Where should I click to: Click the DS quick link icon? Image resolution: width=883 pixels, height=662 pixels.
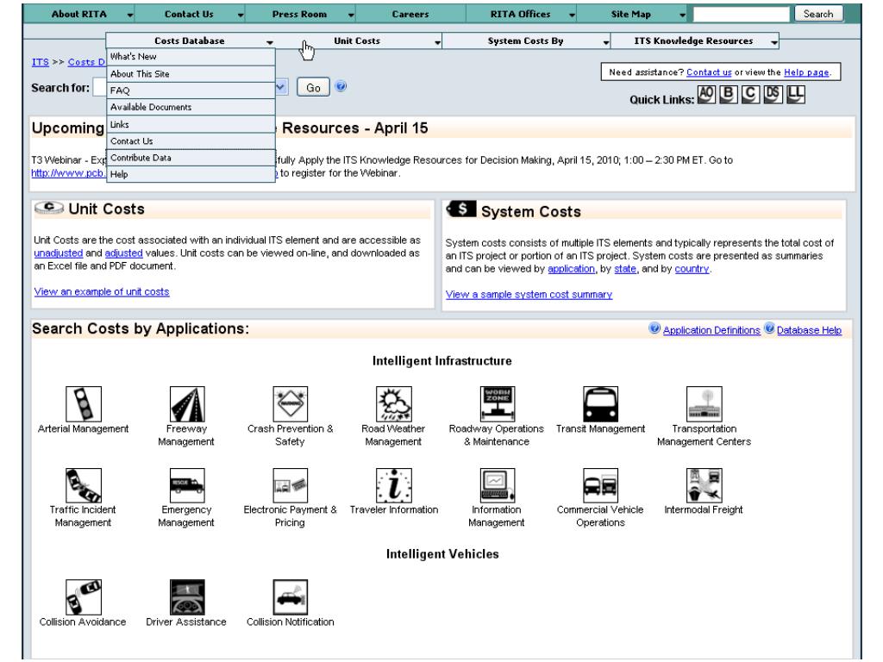tap(773, 95)
